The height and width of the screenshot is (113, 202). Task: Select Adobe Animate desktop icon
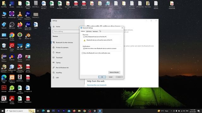tap(4, 89)
